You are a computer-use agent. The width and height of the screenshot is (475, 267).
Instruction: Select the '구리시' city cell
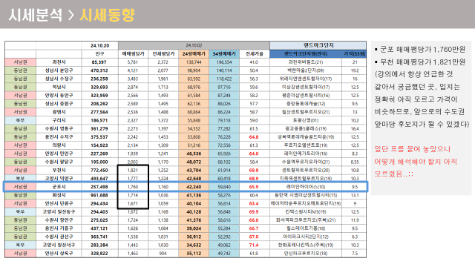click(x=59, y=120)
